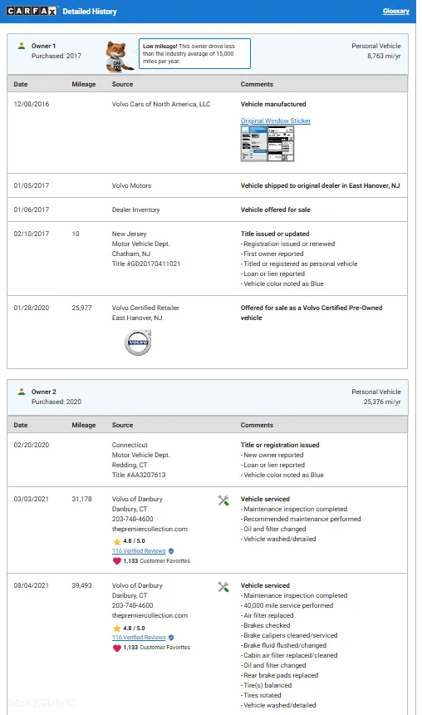Image resolution: width=422 pixels, height=715 pixels.
Task: Click the Volvo logo badge
Action: coord(138,343)
